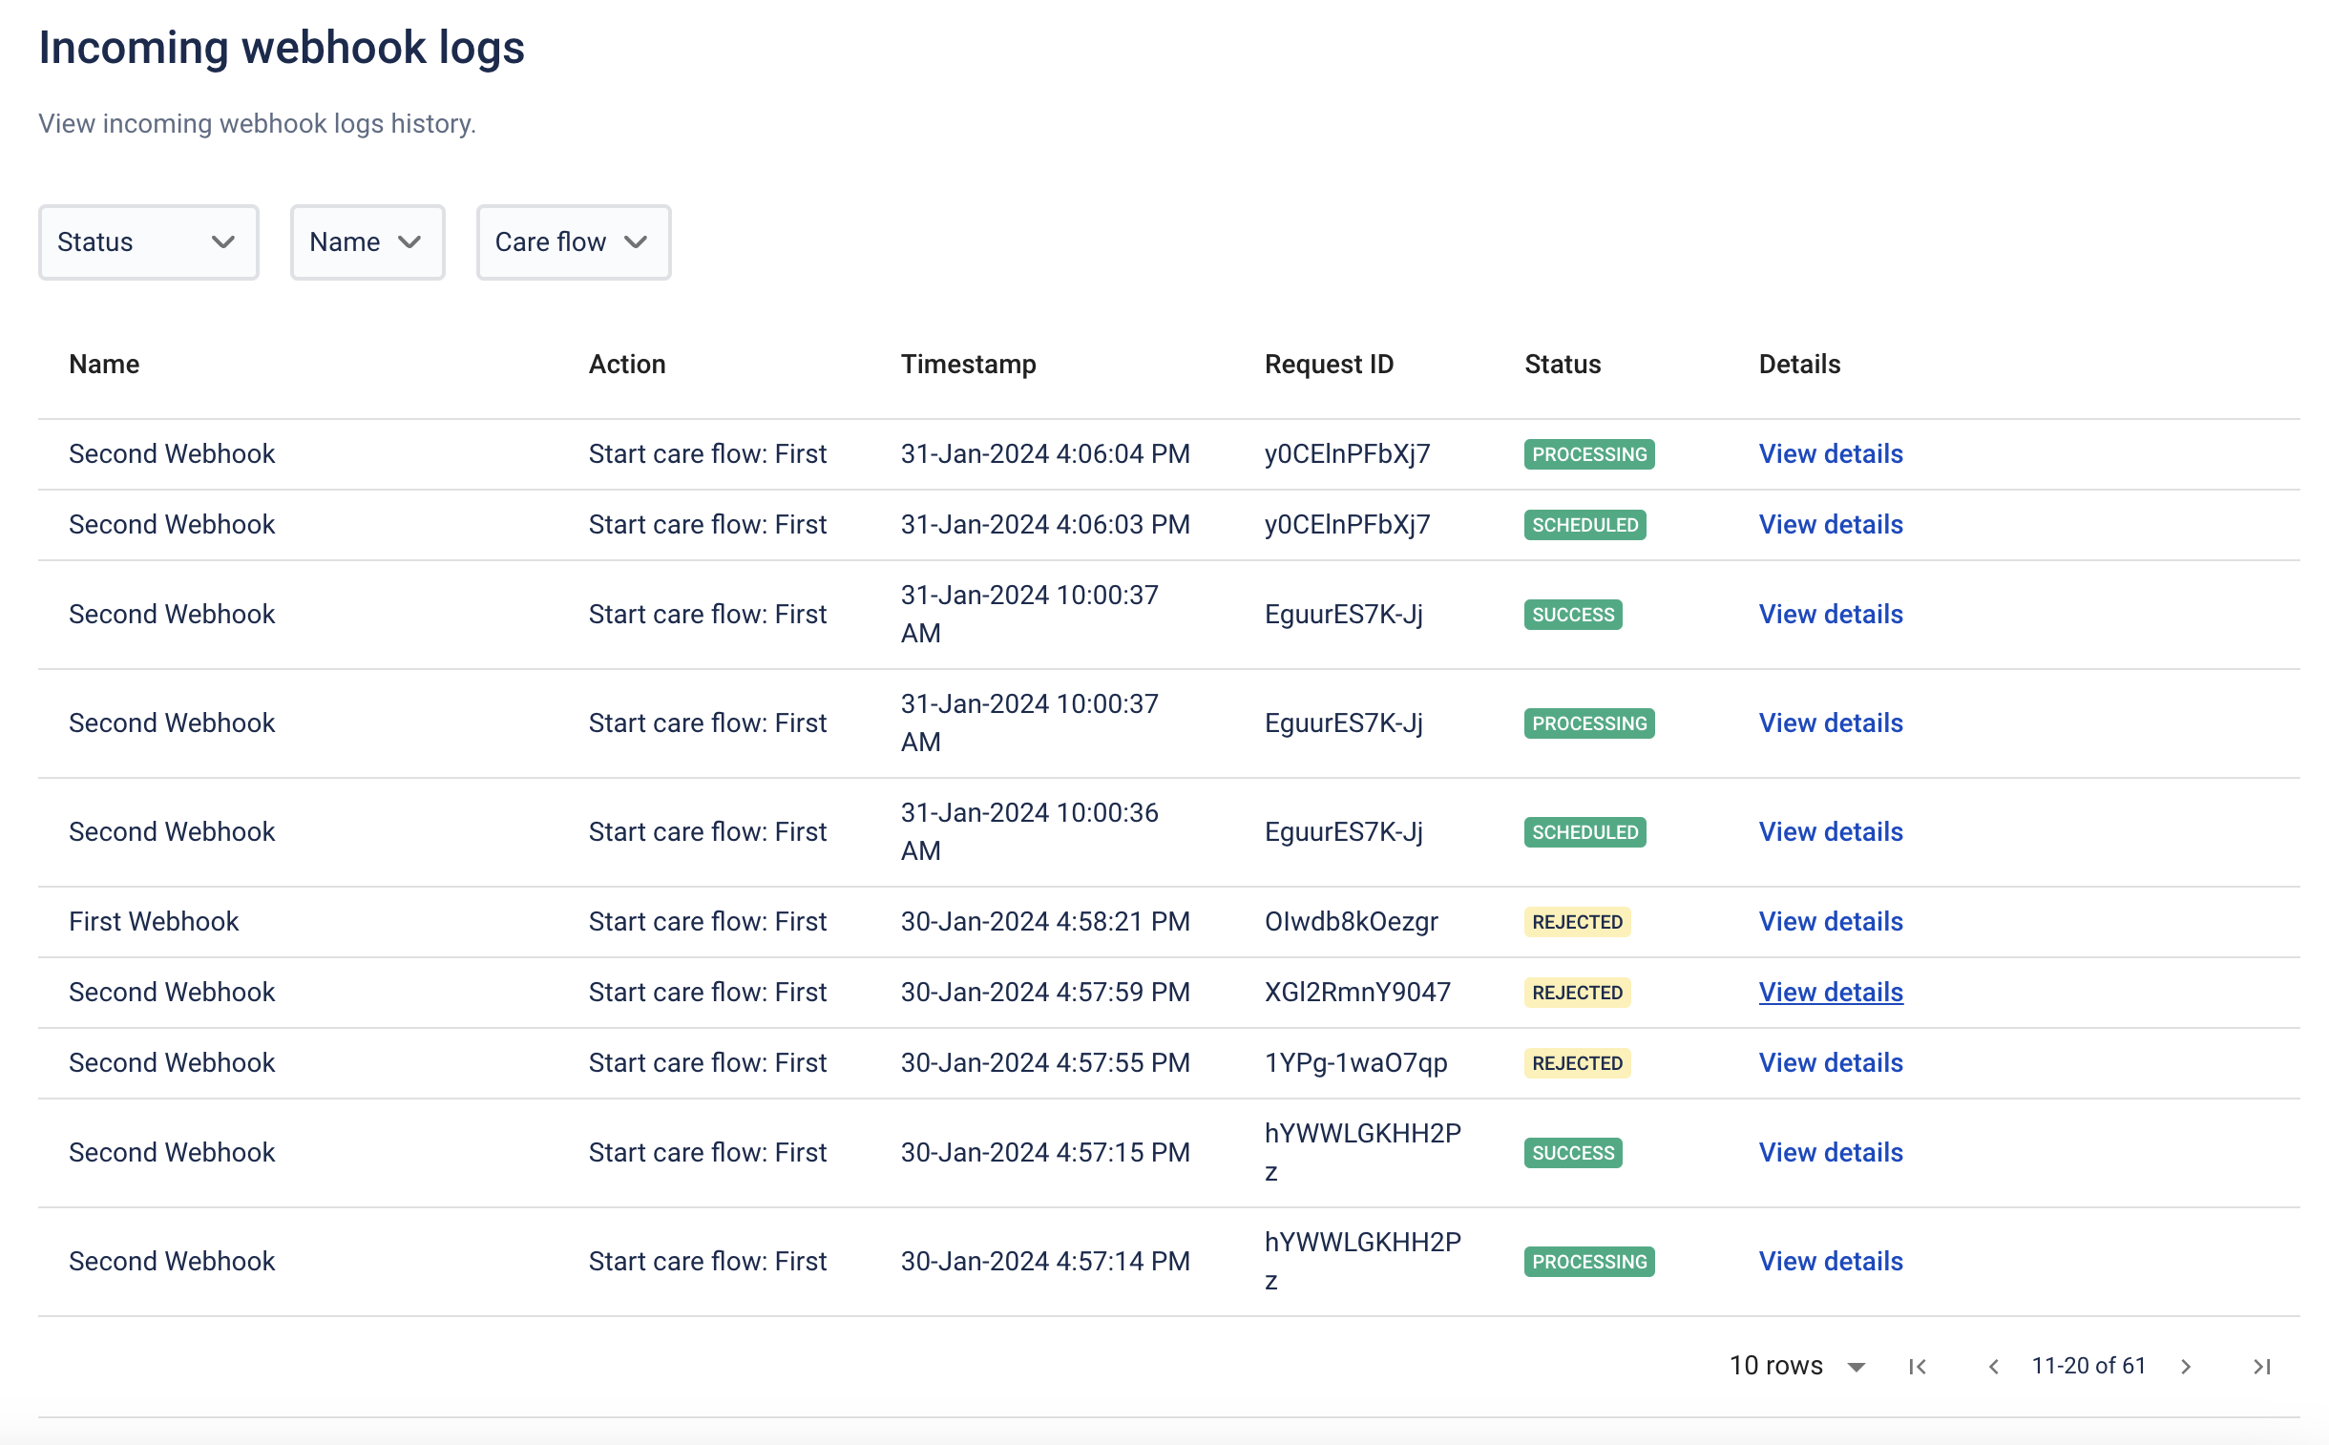View details for the 10:00:36 AM log
Screen dimensions: 2329x1445
[1830, 832]
